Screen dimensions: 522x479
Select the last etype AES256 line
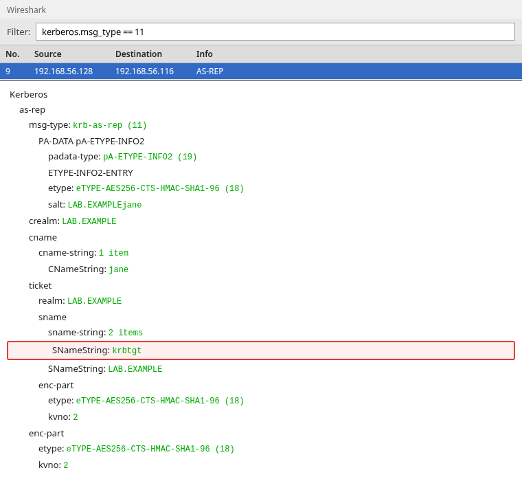pyautogui.click(x=137, y=449)
